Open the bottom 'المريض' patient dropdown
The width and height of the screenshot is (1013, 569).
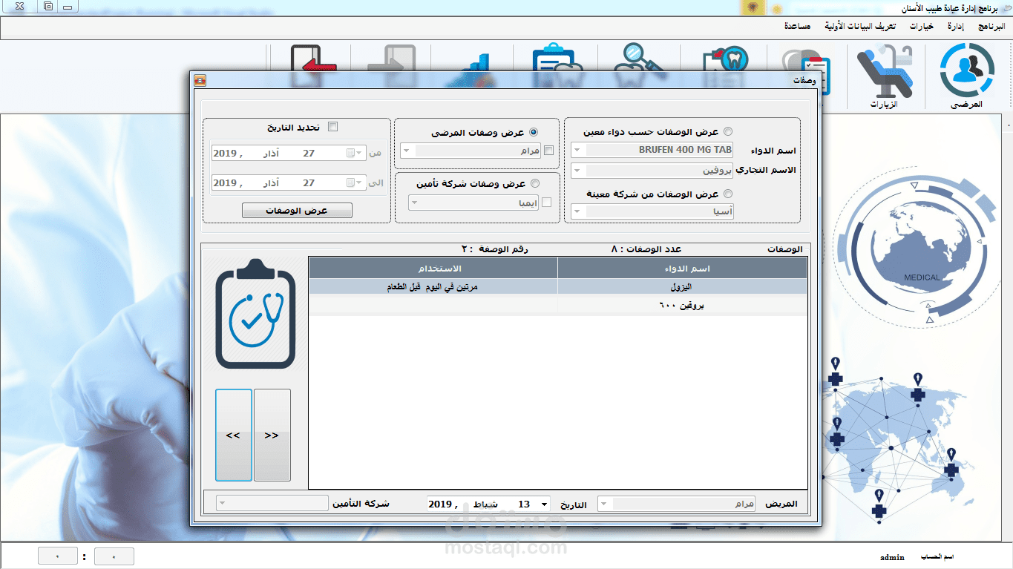click(x=605, y=504)
